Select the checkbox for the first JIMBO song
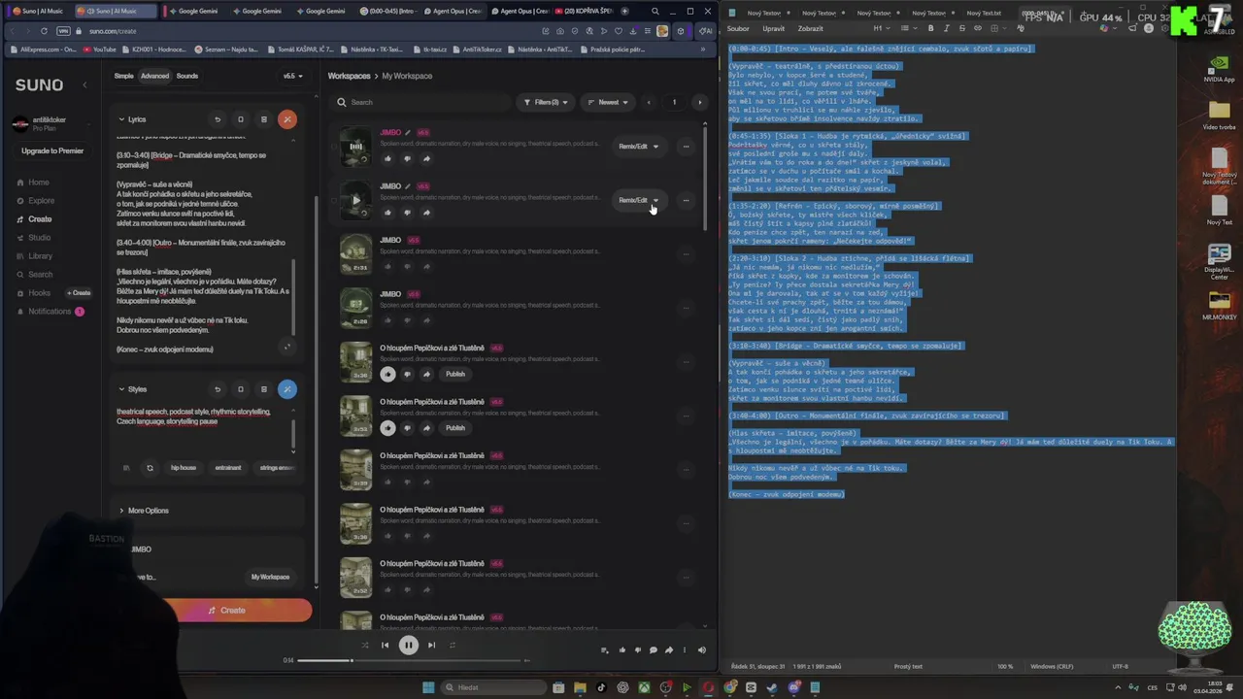This screenshot has height=699, width=1243. (333, 147)
